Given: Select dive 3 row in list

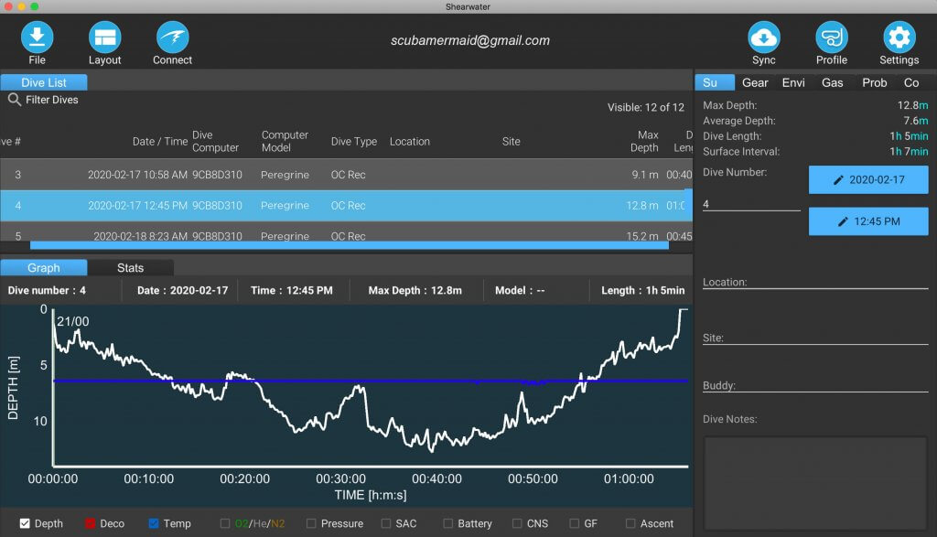Looking at the screenshot, I should click(x=346, y=175).
